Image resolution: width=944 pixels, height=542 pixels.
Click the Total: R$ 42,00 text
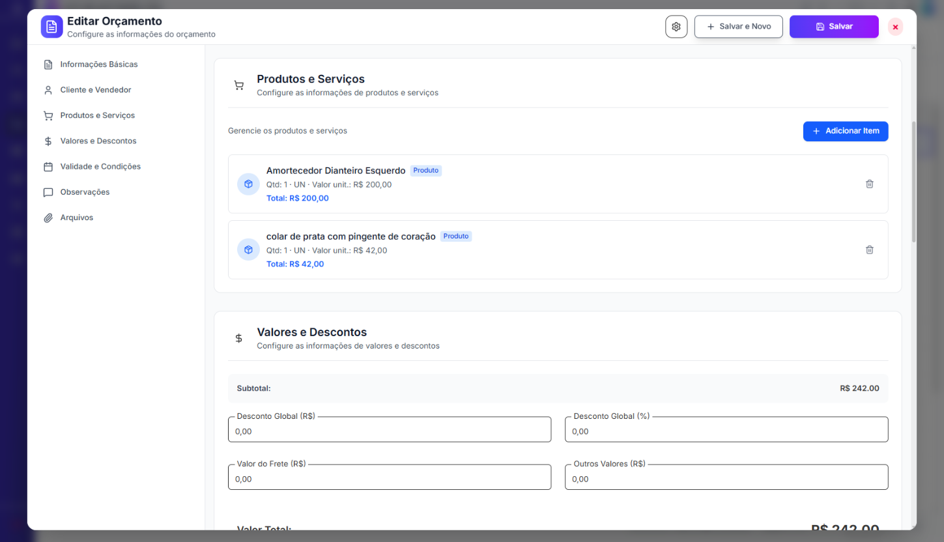pyautogui.click(x=295, y=264)
